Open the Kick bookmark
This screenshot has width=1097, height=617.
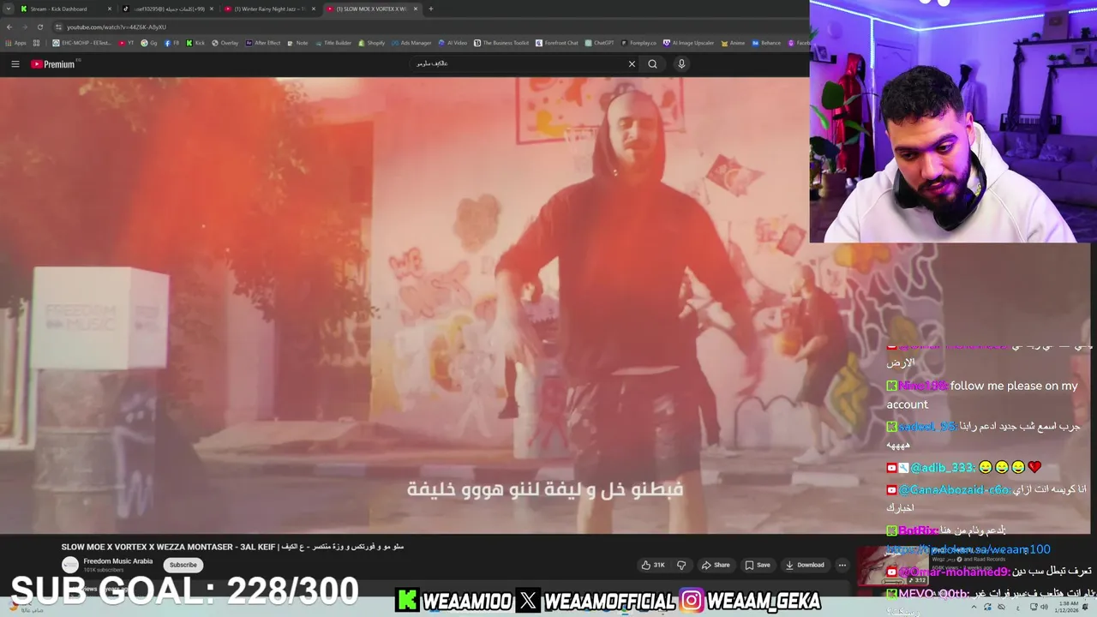[x=196, y=43]
